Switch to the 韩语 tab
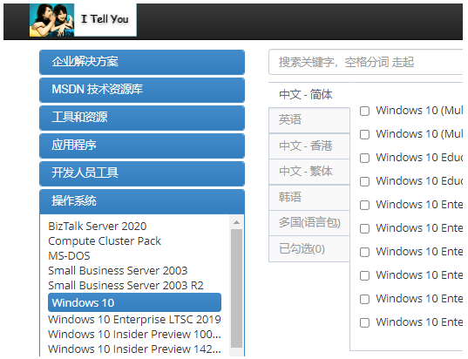This screenshot has width=468, height=359. pyautogui.click(x=309, y=197)
